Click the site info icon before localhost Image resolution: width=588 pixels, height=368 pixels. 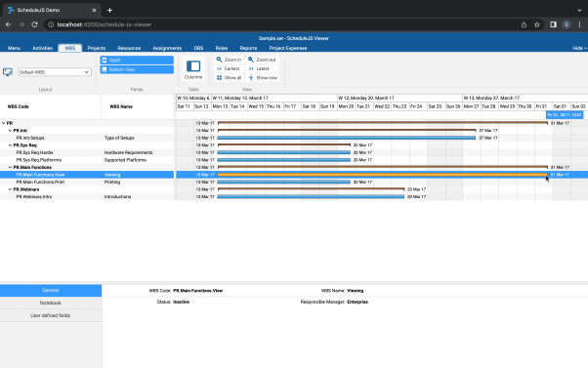click(x=51, y=24)
